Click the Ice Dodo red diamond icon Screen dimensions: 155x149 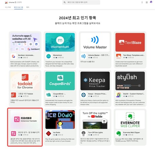[x=49, y=133]
